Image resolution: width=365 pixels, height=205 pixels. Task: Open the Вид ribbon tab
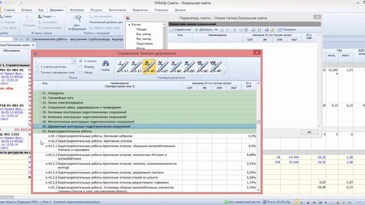point(41,10)
